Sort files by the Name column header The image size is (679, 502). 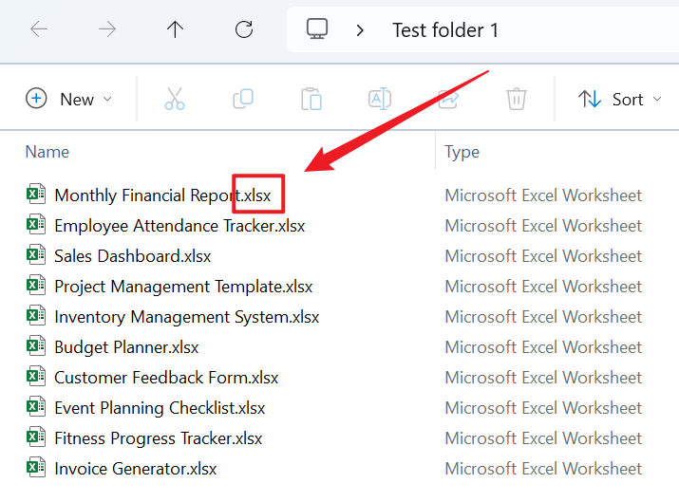click(x=47, y=152)
